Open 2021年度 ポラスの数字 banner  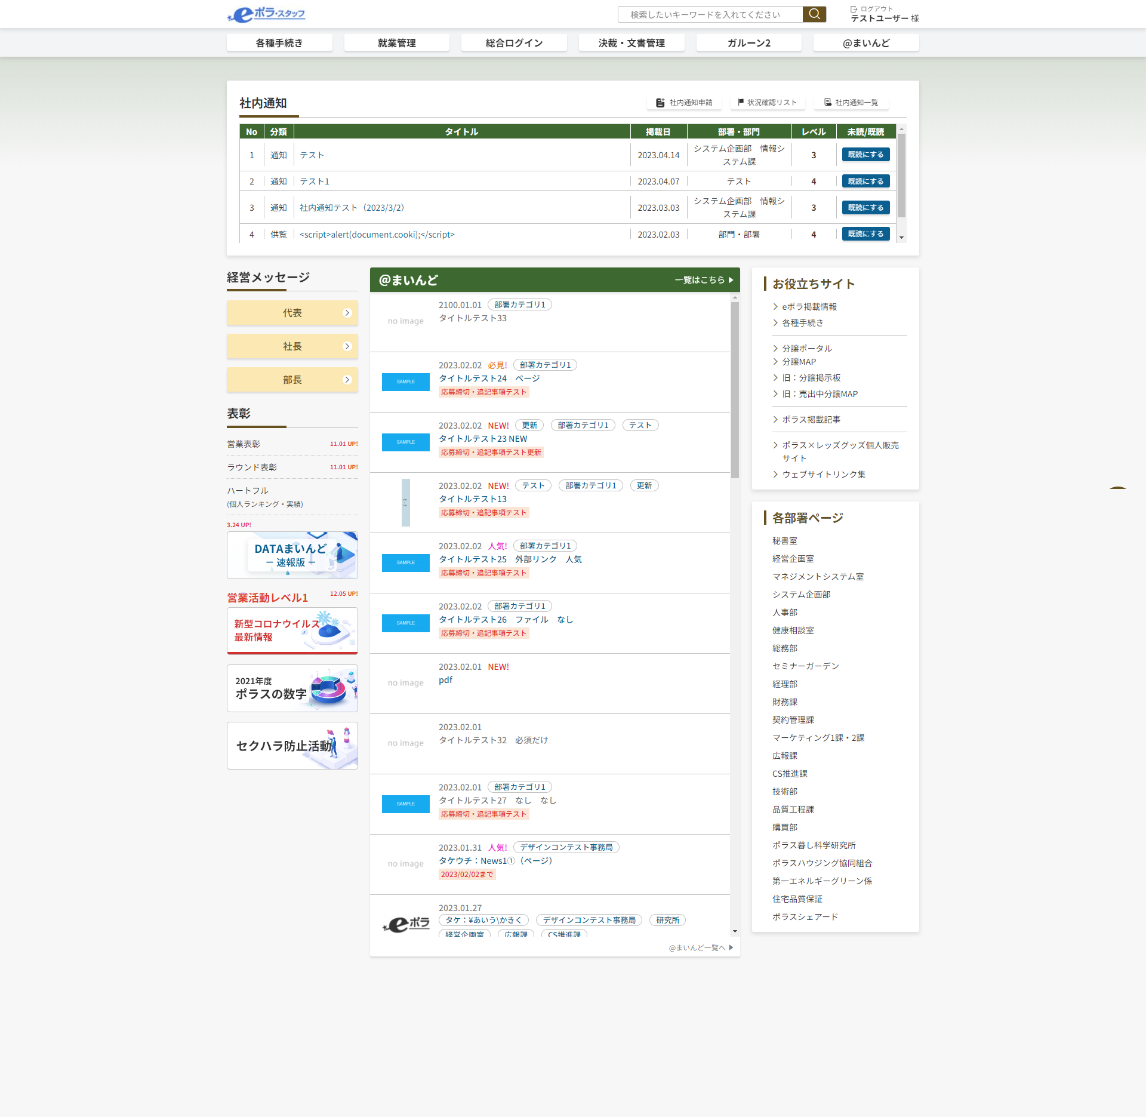pyautogui.click(x=292, y=688)
